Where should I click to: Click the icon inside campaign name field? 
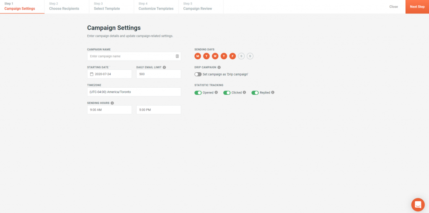click(177, 56)
